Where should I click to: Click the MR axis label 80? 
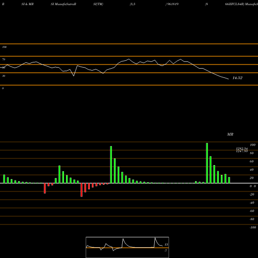(252, 153)
